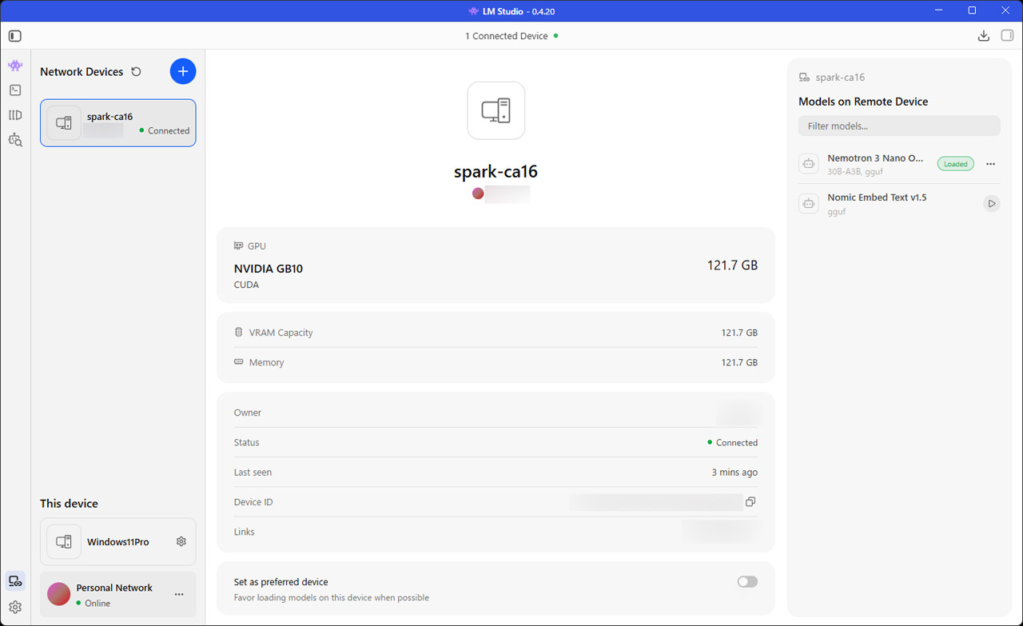Toggle Set as preferred device switch
1023x626 pixels.
(747, 582)
